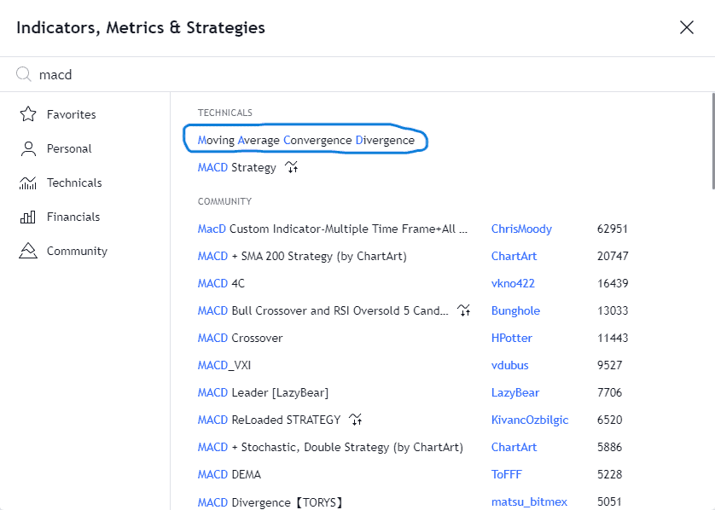Viewport: 715px width, 510px height.
Task: Select MACD Bull Crossover and RSI Oversold
Action: [323, 310]
